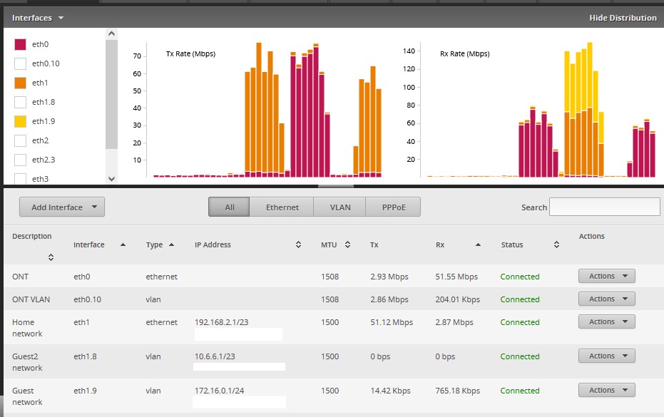Image resolution: width=664 pixels, height=417 pixels.
Task: Select the PPPoE filter tab
Action: 392,207
